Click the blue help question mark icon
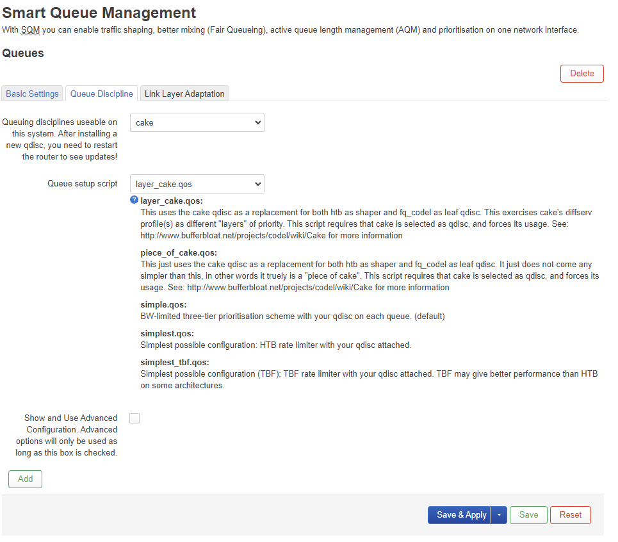Image resolution: width=618 pixels, height=542 pixels. coord(134,201)
